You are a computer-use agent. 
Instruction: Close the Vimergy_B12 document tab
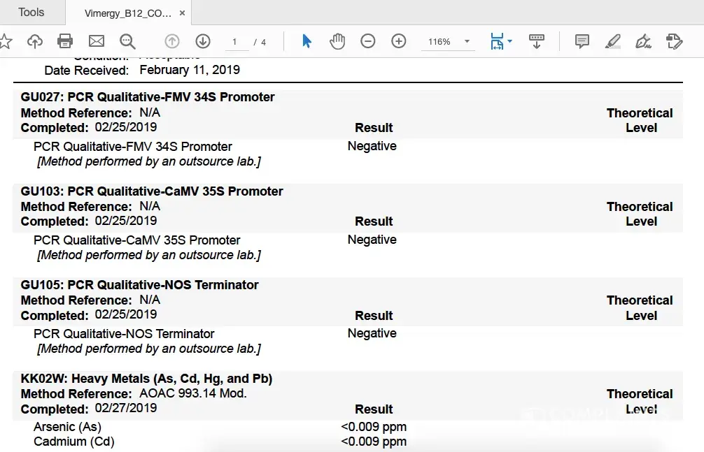pos(183,13)
